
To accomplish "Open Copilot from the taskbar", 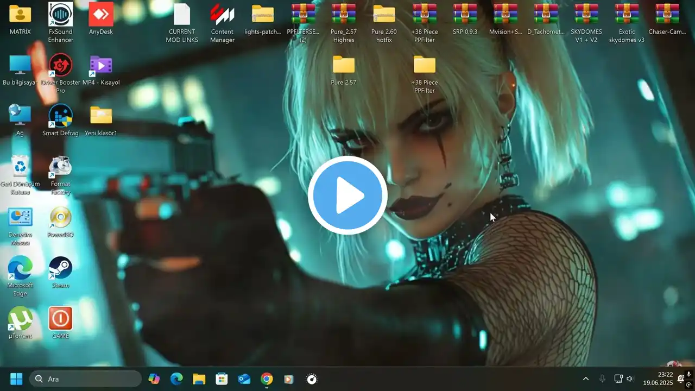I will (154, 379).
